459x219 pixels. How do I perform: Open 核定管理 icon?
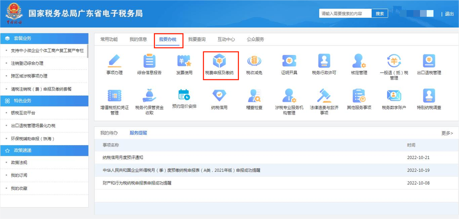click(x=359, y=61)
